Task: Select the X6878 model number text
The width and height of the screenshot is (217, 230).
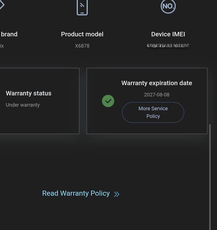Action: coord(82,46)
